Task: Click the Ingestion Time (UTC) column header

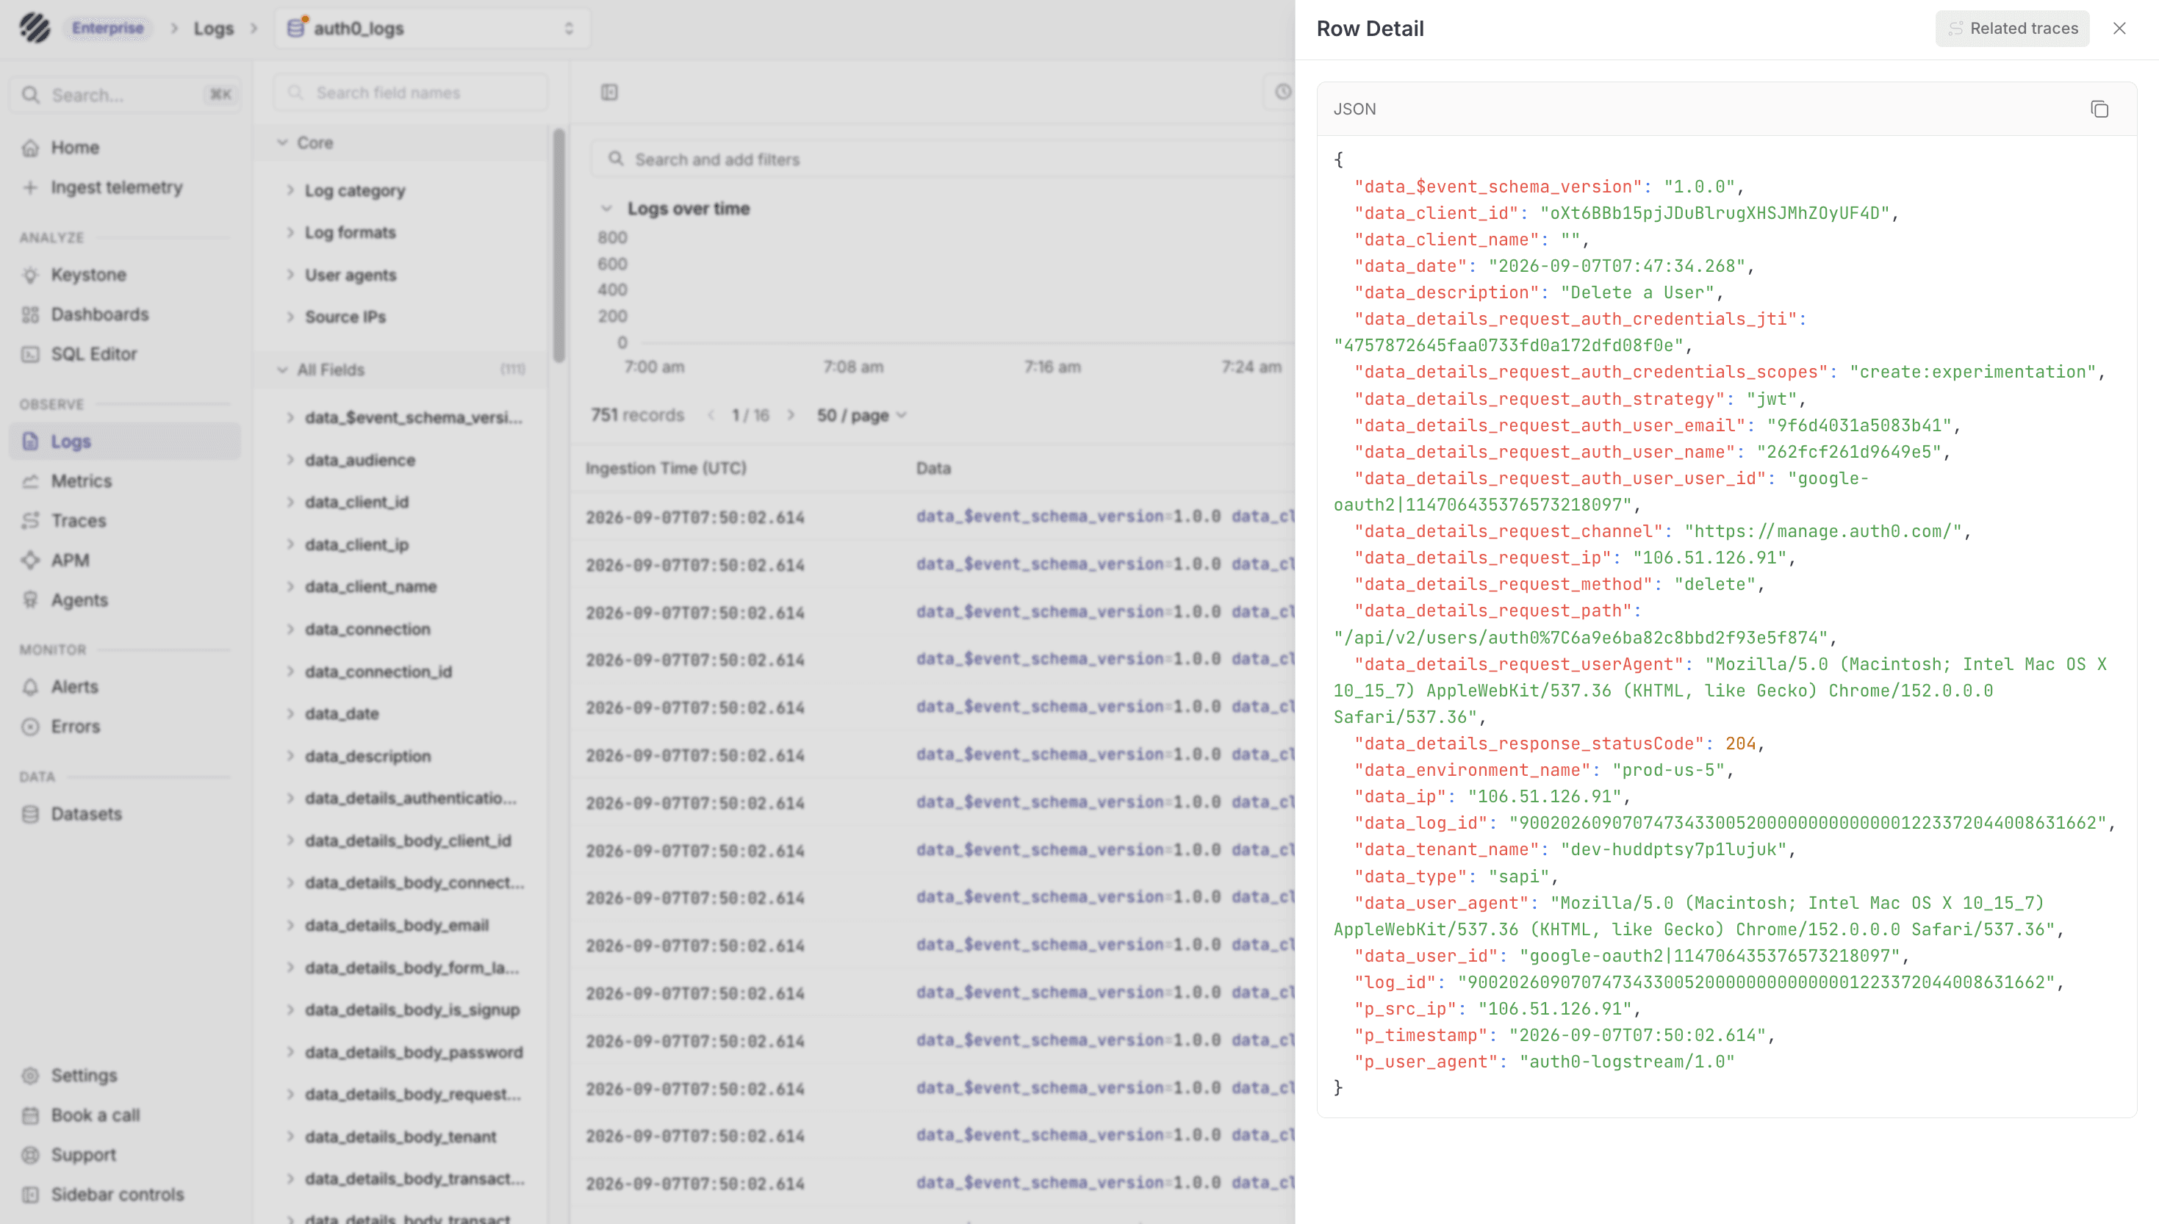Action: coord(666,467)
